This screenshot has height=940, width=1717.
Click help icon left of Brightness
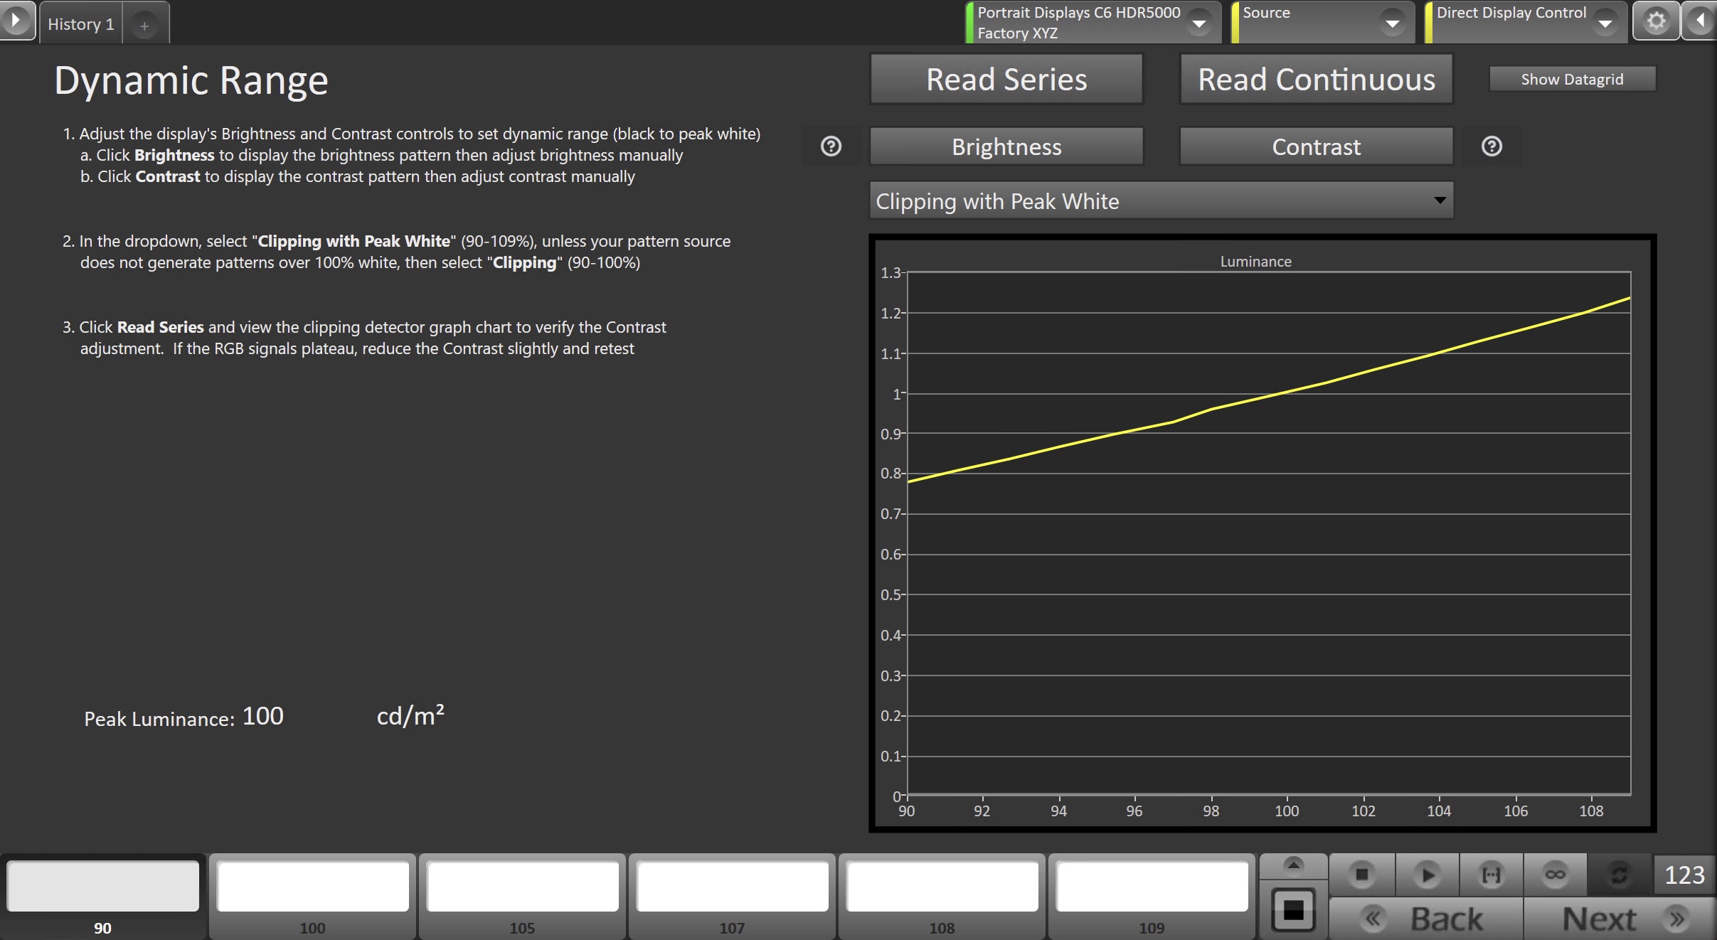[x=831, y=146]
